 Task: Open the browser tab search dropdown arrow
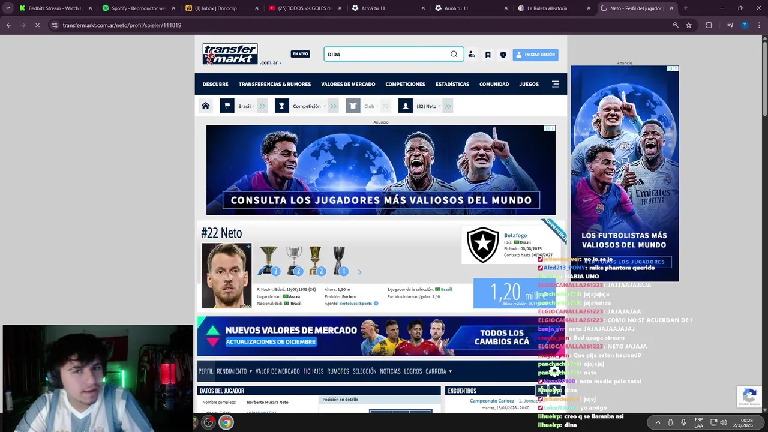(x=8, y=8)
